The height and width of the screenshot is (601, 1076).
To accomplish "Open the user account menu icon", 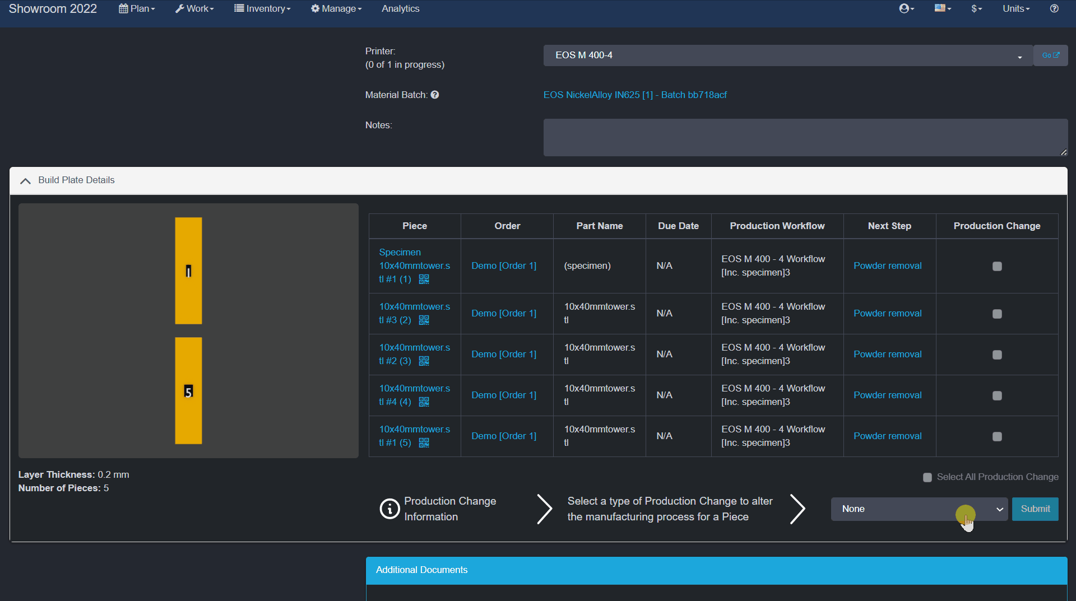I will 906,8.
